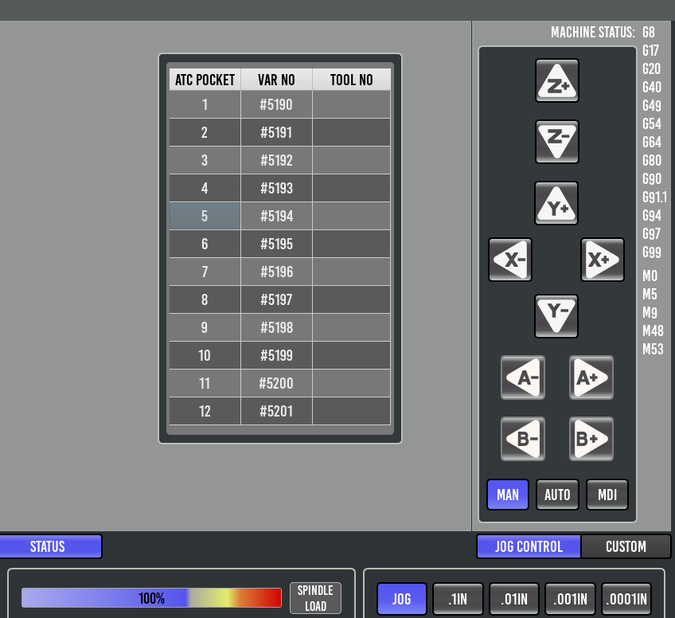
Task: Select the .01IN jog increment
Action: click(x=514, y=599)
